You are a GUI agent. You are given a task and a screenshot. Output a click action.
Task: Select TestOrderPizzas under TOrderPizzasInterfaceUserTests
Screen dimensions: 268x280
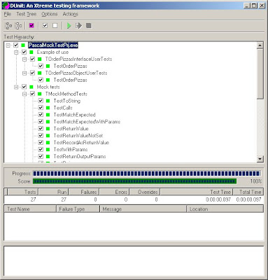(70, 66)
